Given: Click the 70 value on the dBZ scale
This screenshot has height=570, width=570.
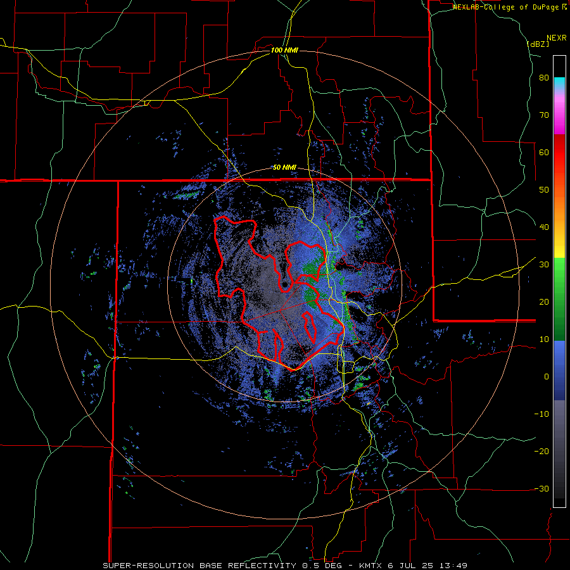Looking at the screenshot, I should 544,115.
